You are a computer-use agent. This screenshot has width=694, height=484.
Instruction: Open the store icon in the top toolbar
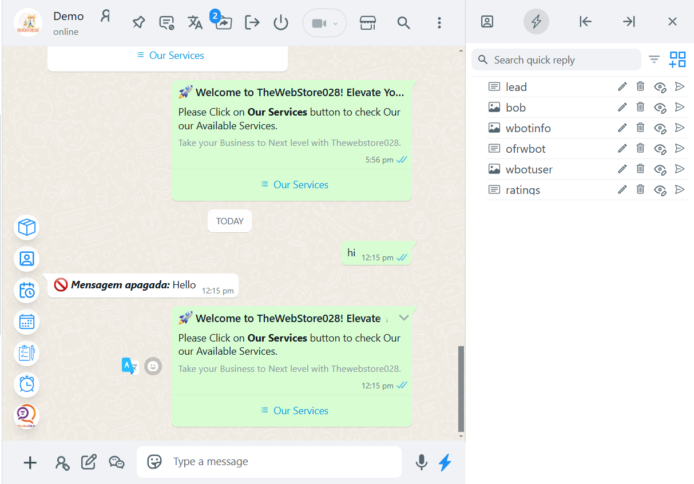coord(367,22)
